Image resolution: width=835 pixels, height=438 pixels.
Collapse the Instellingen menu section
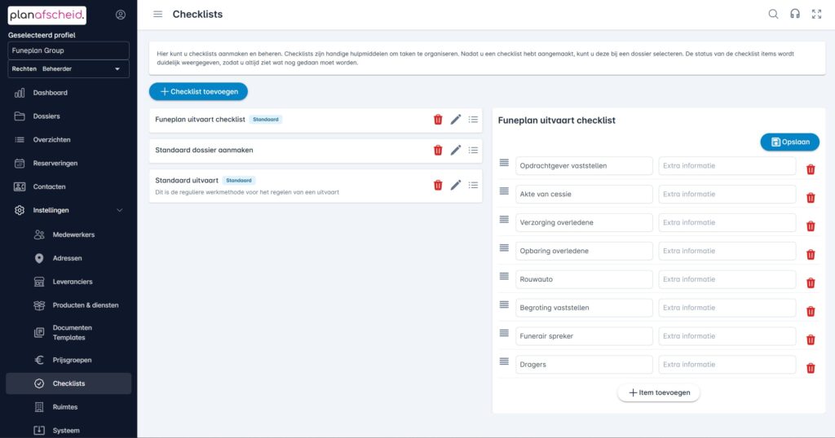click(x=120, y=210)
